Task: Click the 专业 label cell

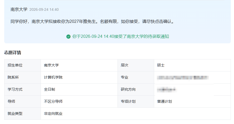Action: coord(136,77)
